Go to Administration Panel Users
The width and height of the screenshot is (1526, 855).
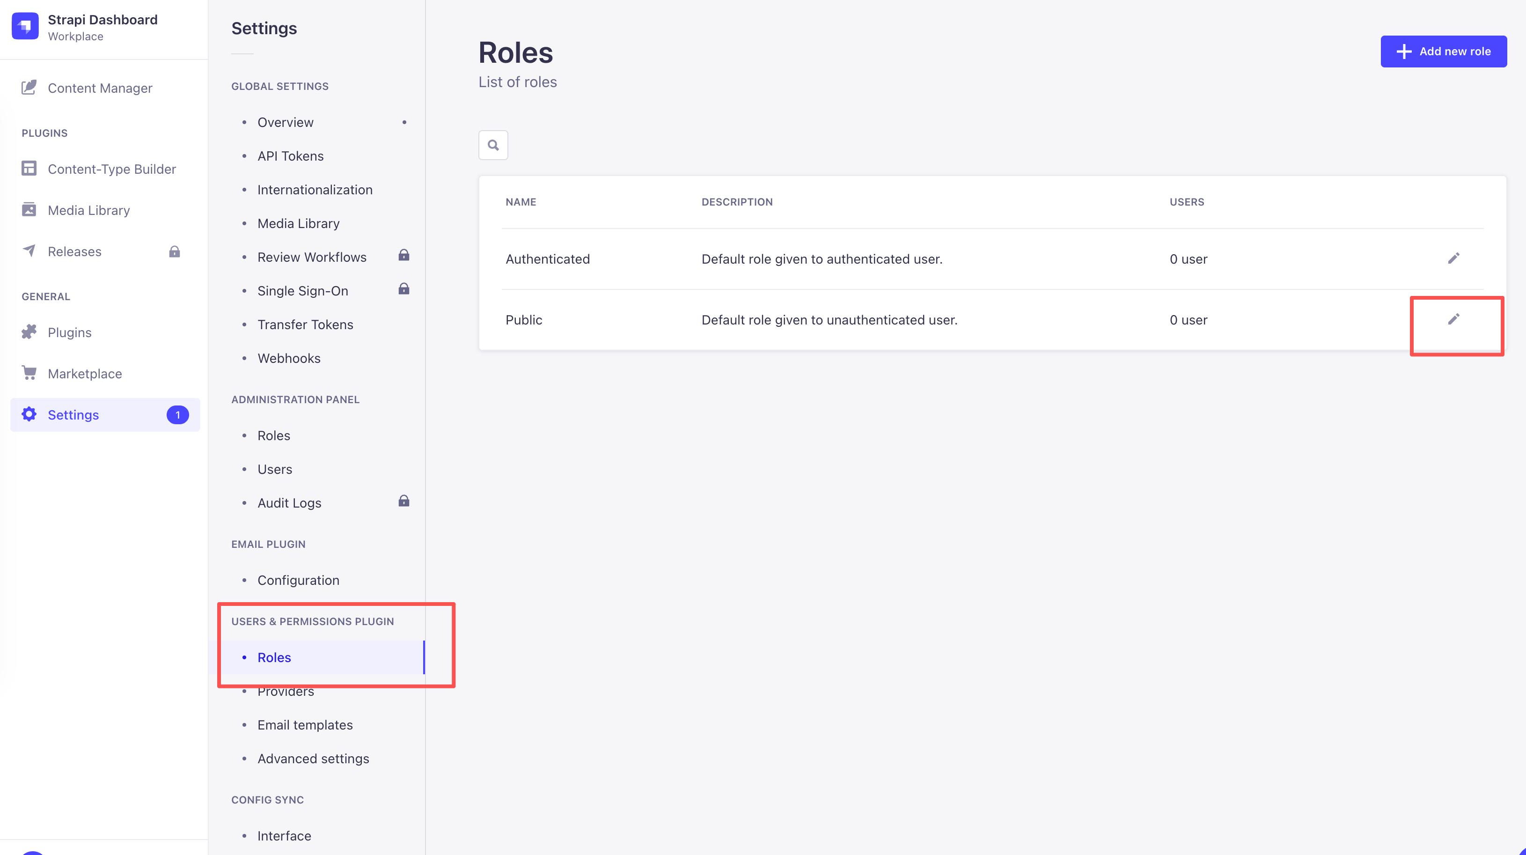point(274,469)
